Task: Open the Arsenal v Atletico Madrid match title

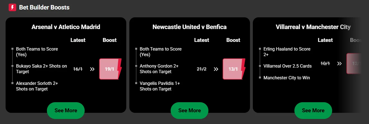Action: pos(66,27)
